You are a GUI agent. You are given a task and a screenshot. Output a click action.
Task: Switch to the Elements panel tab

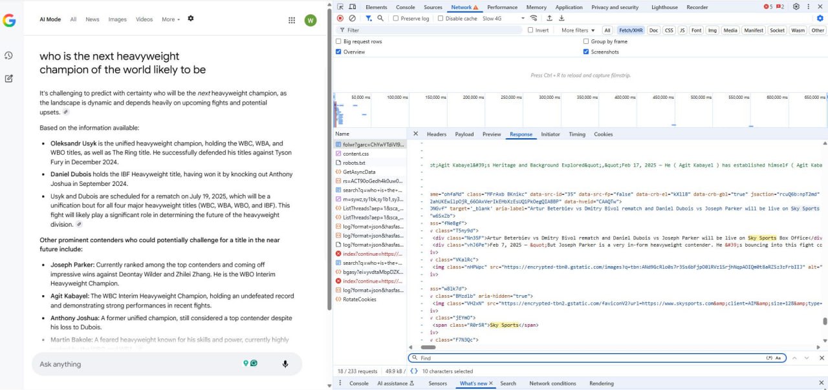coord(376,7)
